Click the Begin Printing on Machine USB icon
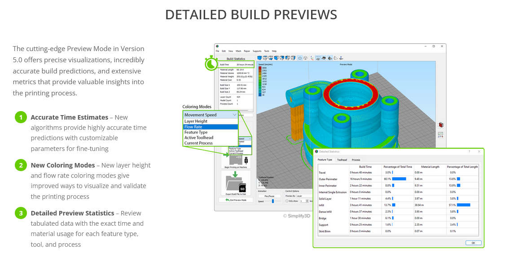509x275 pixels. (x=246, y=161)
